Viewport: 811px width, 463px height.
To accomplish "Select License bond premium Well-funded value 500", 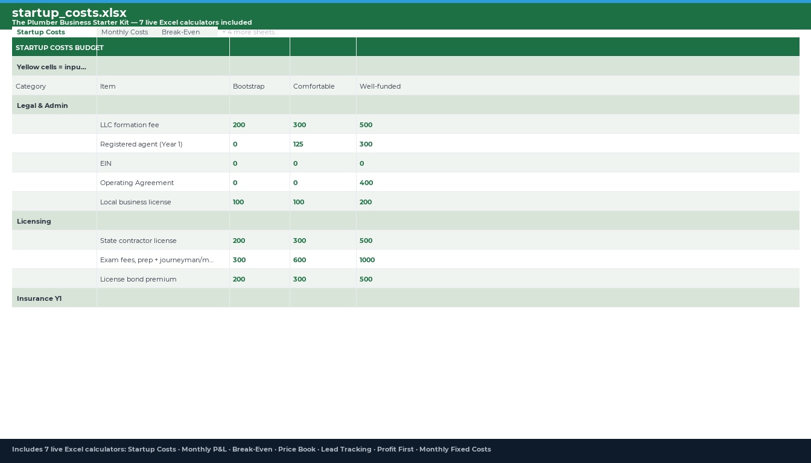I will (577, 279).
